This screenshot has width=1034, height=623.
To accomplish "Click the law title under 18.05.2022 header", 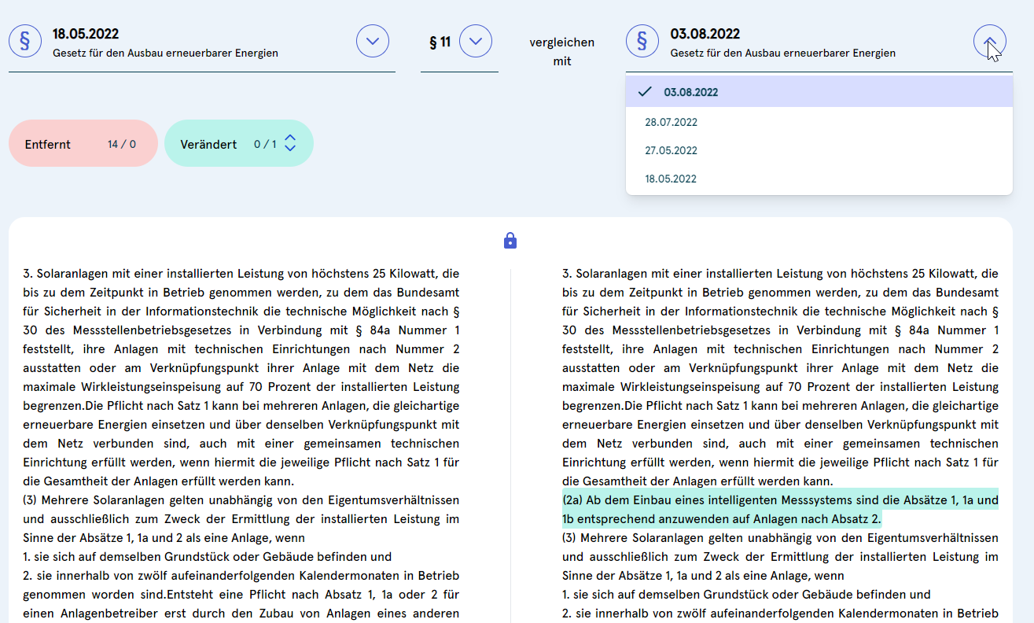I will tap(165, 53).
